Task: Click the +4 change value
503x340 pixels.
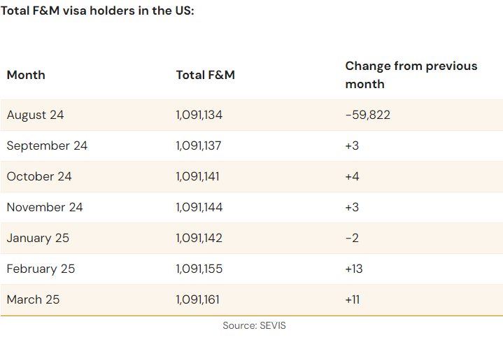Action: click(x=352, y=176)
